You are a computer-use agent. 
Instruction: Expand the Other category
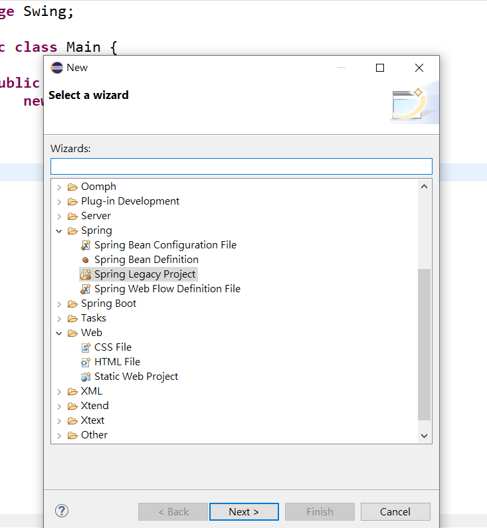59,436
